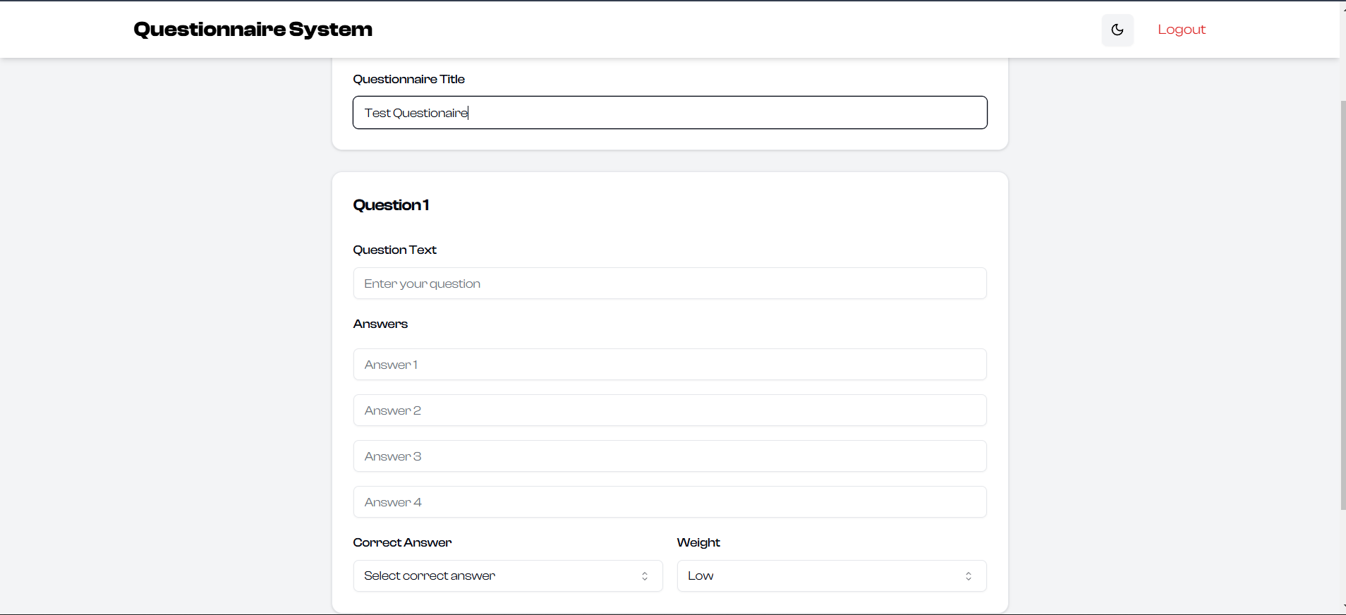Click into the Answer 3 field
This screenshot has height=615, width=1346.
point(669,456)
